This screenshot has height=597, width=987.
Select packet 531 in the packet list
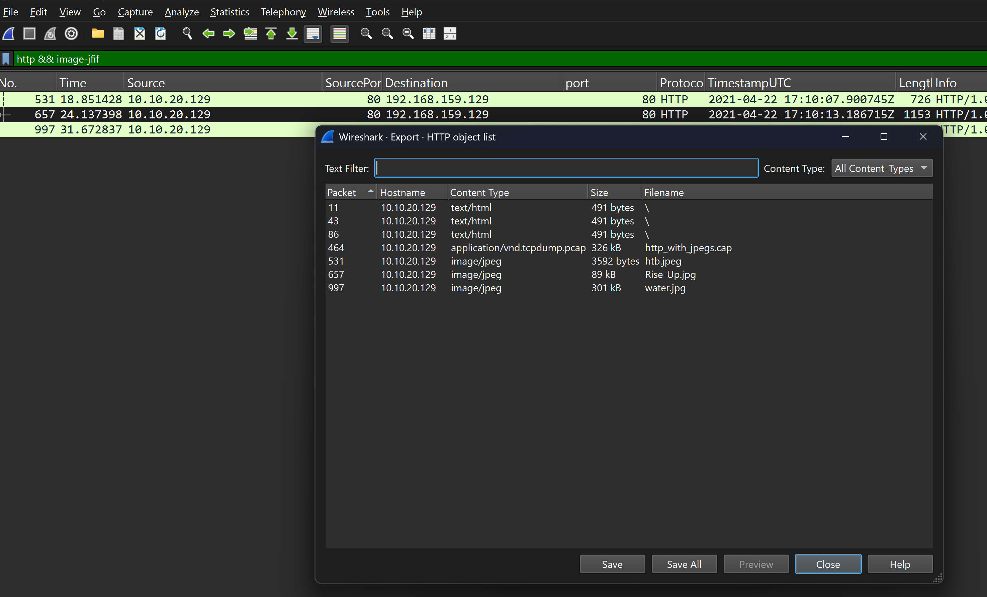pyautogui.click(x=493, y=99)
